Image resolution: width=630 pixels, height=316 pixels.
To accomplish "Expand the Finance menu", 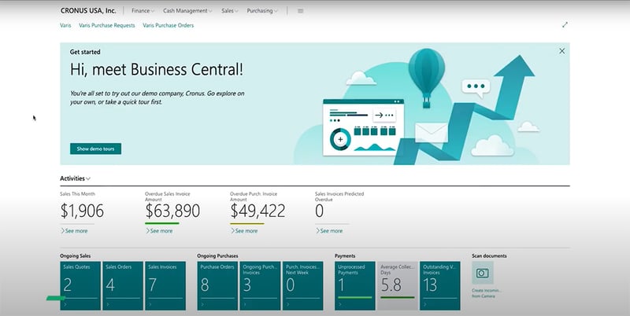I will click(143, 11).
